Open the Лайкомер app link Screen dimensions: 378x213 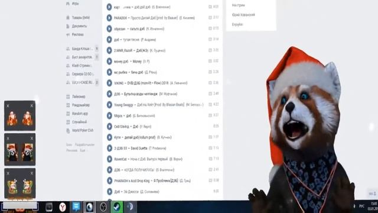79,96
